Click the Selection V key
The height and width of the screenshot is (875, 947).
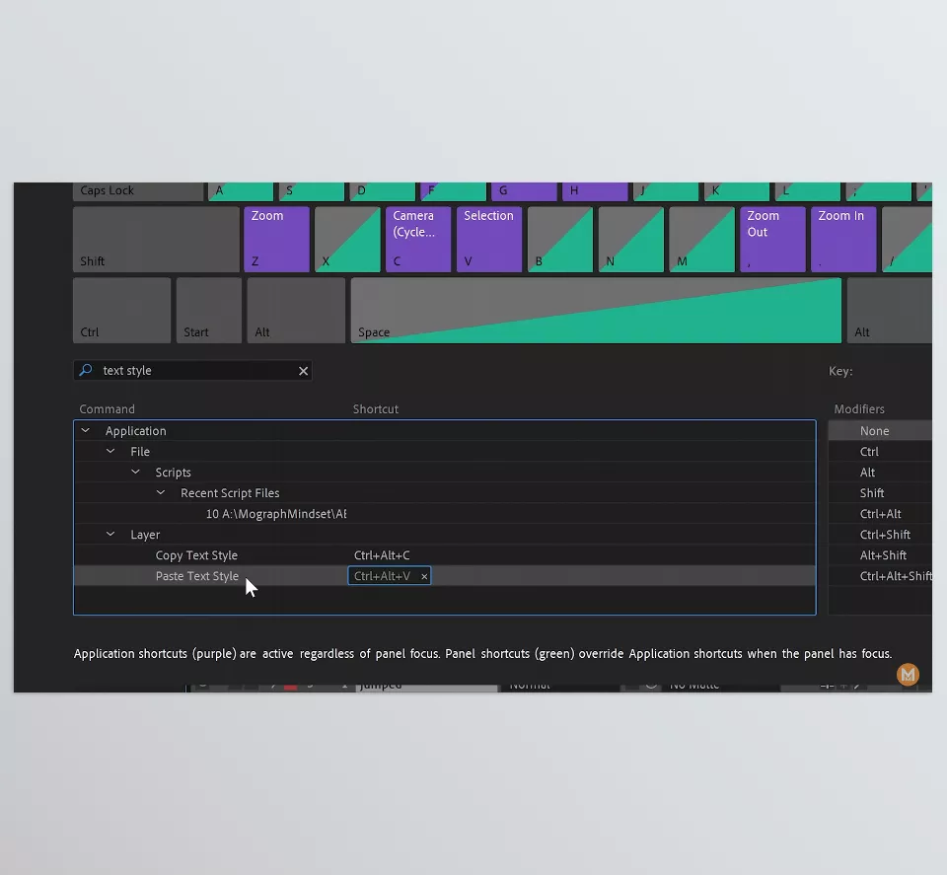(489, 239)
